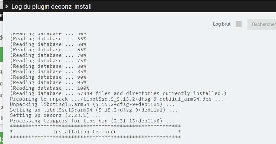
Task: Click the chevron icon beside the log title
Action: coord(6,6)
